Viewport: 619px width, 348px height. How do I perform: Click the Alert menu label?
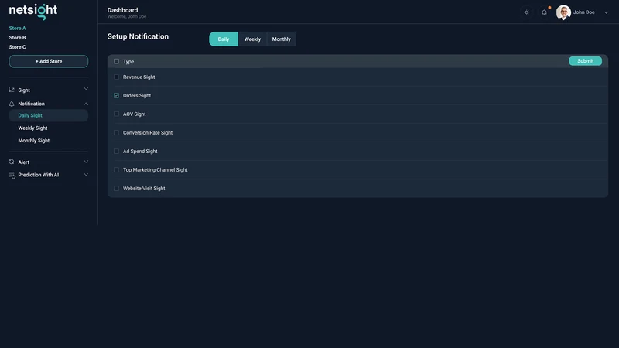(x=24, y=162)
